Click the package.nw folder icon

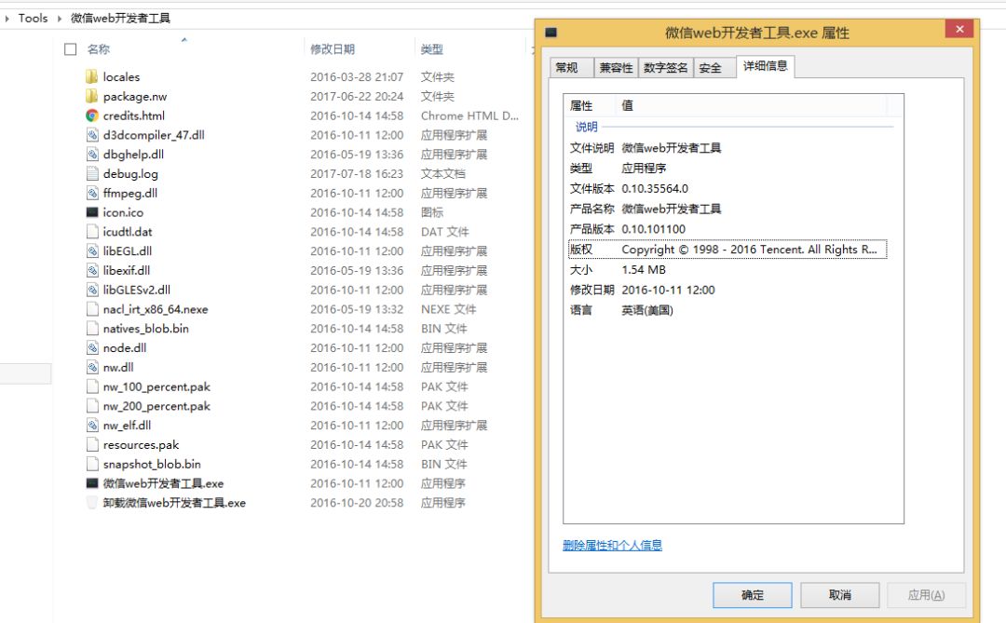coord(91,96)
